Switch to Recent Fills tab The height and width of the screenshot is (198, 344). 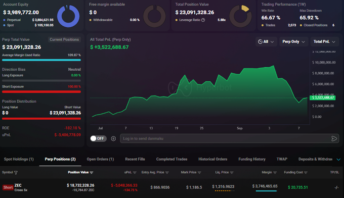pyautogui.click(x=135, y=159)
